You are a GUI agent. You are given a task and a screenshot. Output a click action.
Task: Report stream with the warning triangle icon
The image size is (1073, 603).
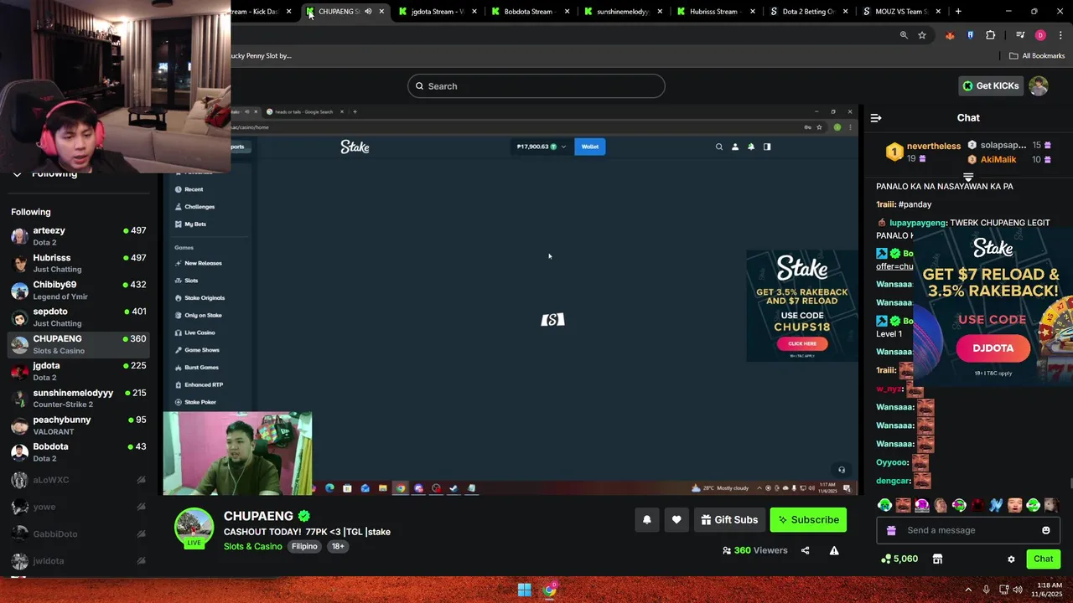click(834, 550)
